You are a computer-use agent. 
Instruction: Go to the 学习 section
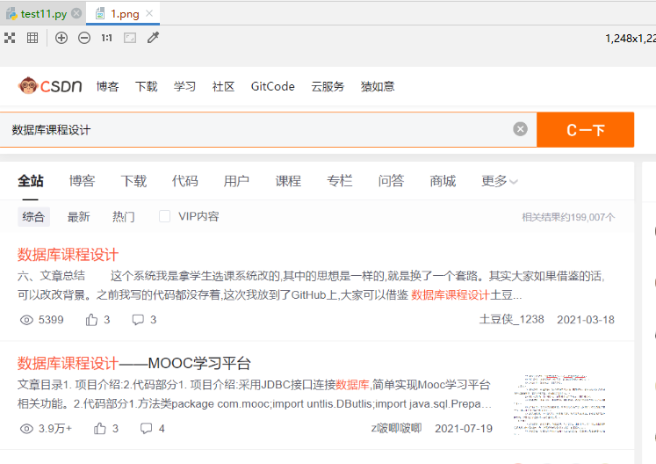point(184,86)
